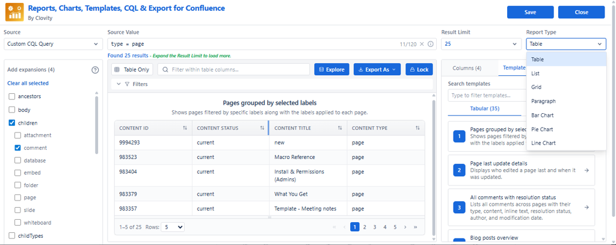Open the Export As dropdown button
616x245 pixels.
[x=377, y=70]
